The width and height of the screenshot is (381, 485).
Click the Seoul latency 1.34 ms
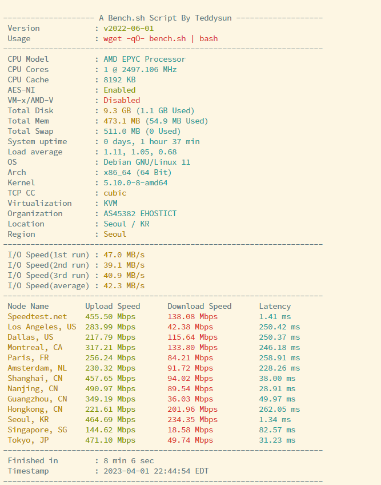click(275, 420)
